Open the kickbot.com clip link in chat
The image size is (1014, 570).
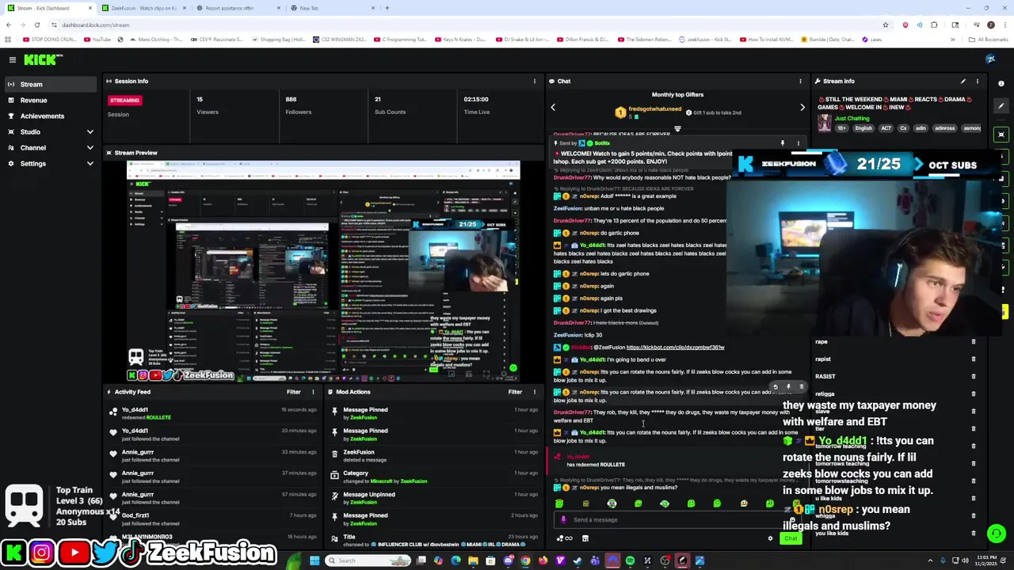(x=675, y=347)
